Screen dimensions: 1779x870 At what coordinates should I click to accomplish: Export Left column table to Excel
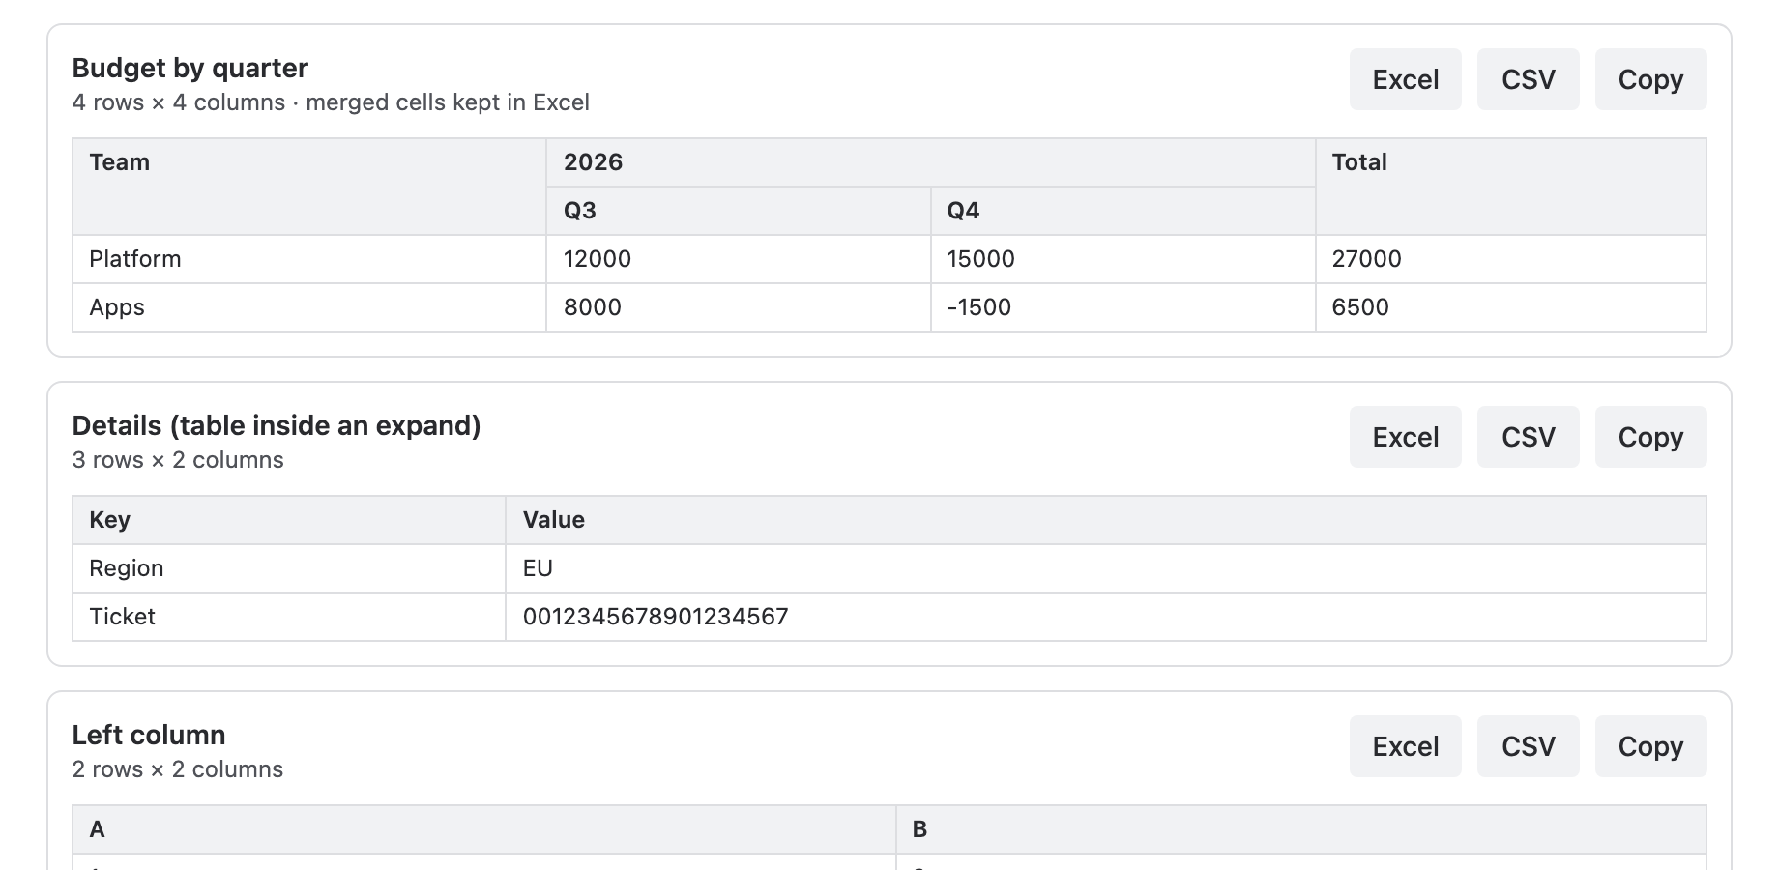(x=1405, y=746)
